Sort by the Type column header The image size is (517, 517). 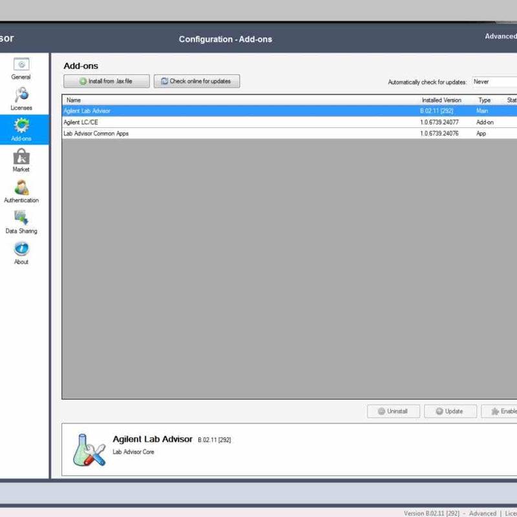[484, 100]
